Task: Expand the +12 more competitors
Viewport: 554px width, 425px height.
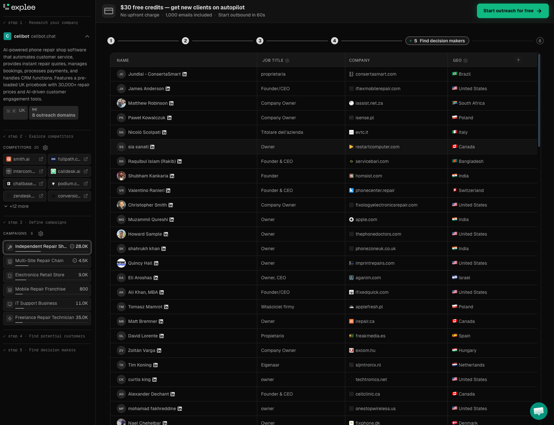Action: [16, 206]
